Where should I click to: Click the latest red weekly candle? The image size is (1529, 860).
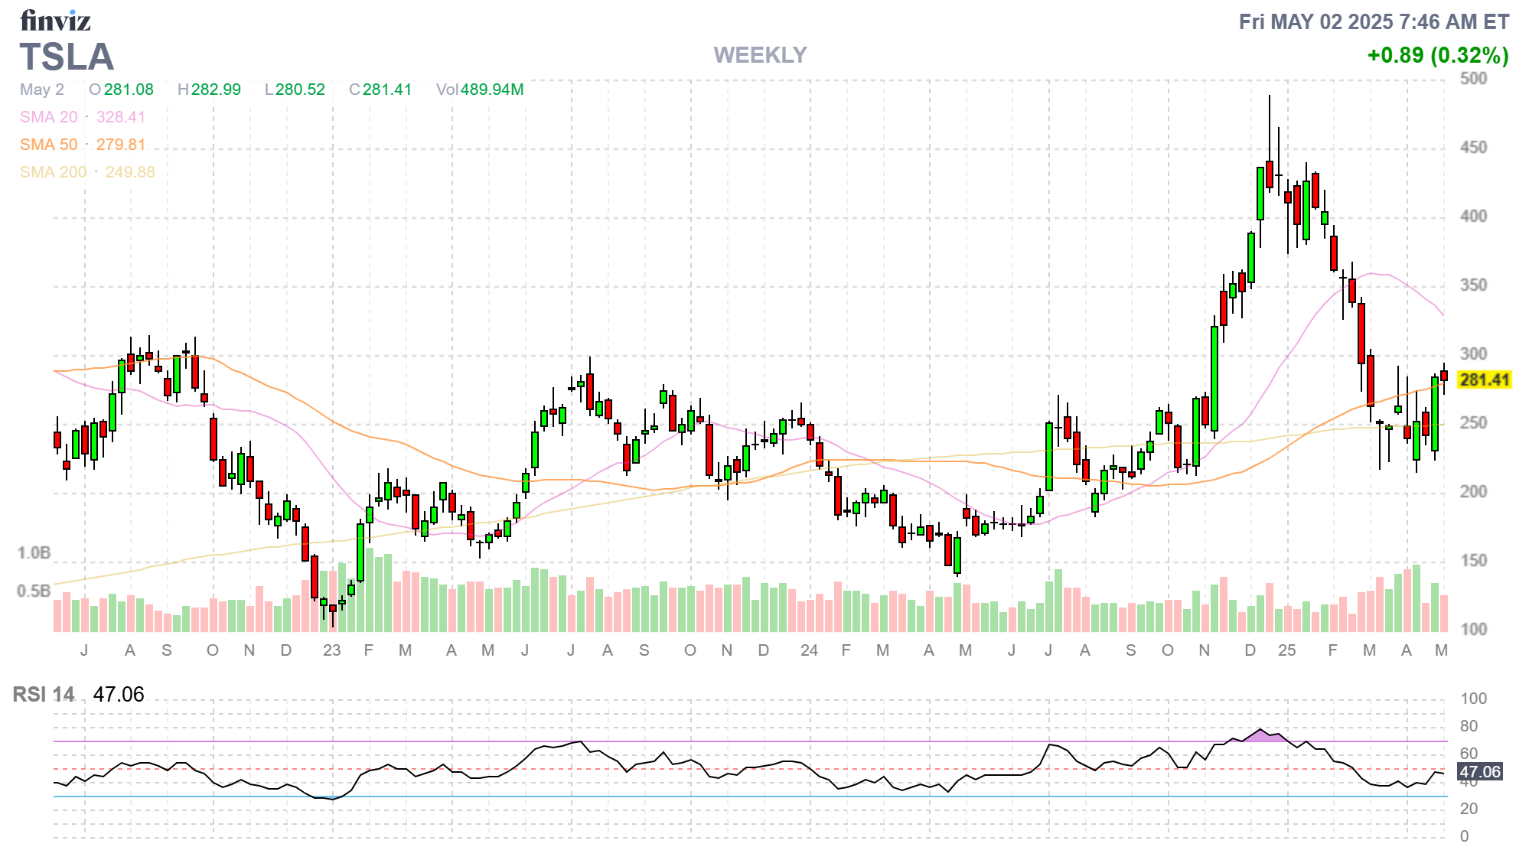tap(1444, 375)
